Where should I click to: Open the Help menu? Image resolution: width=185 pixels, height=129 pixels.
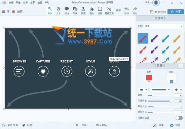[47, 2]
